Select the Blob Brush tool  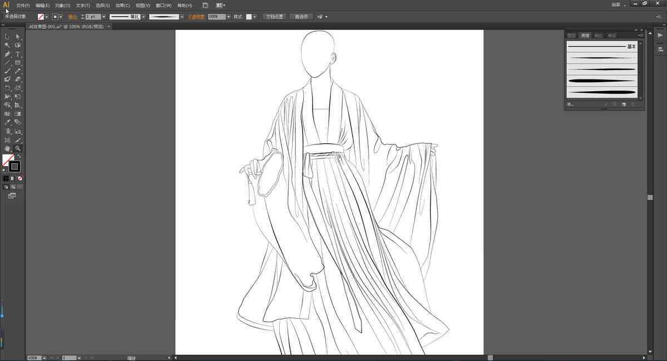click(x=7, y=79)
